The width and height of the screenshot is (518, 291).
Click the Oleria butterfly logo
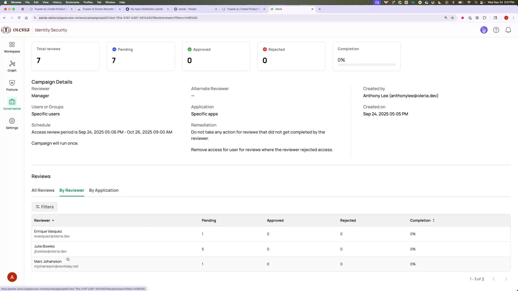[6, 30]
